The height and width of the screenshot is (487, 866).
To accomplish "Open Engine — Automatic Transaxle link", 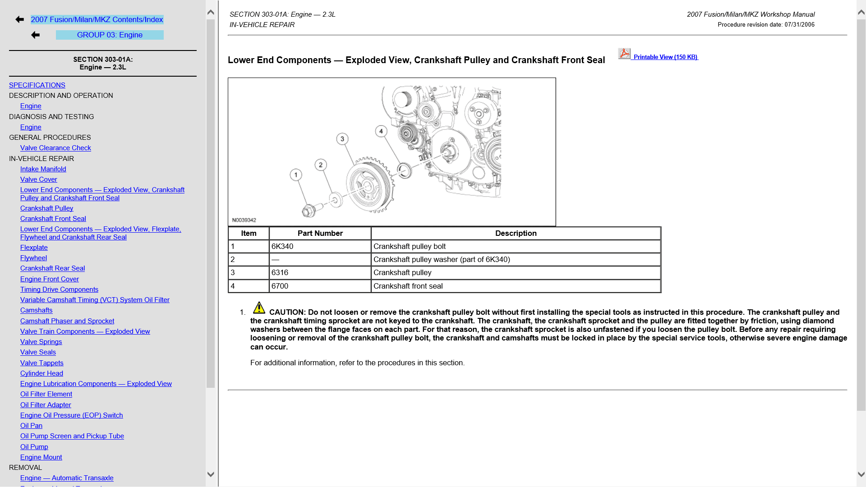I will 67,478.
